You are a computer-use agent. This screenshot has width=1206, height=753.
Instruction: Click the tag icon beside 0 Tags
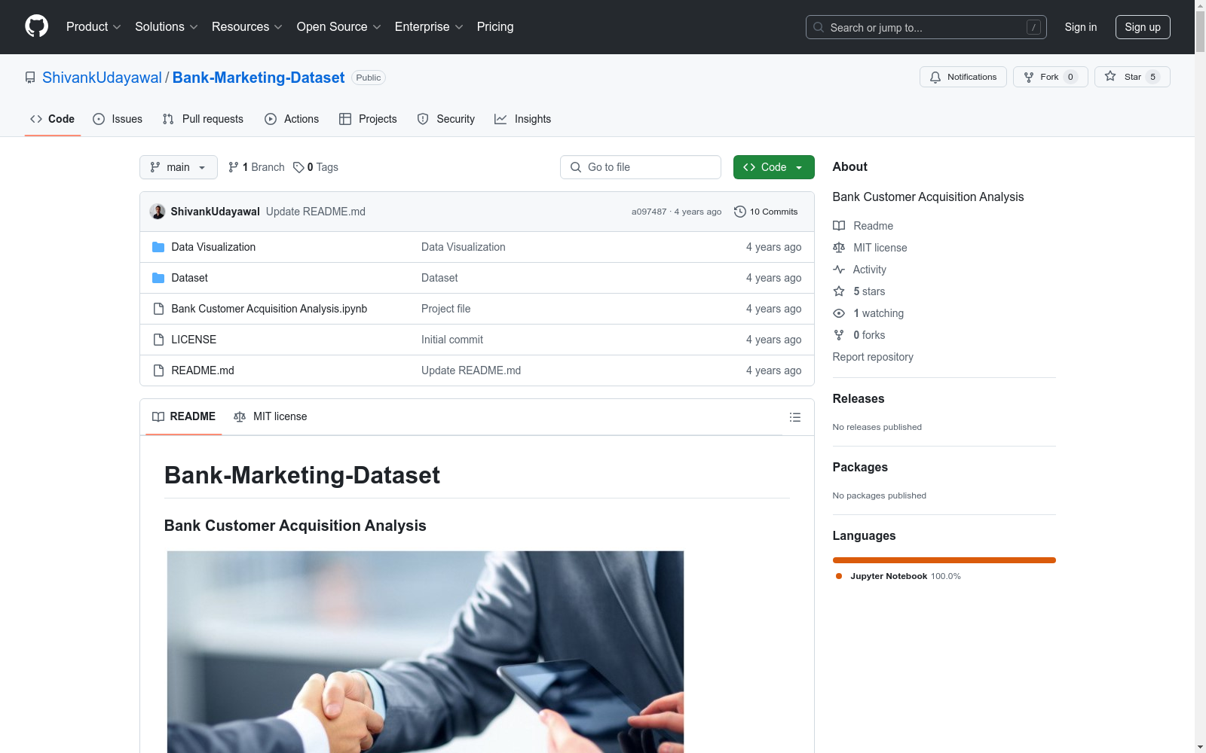click(298, 167)
